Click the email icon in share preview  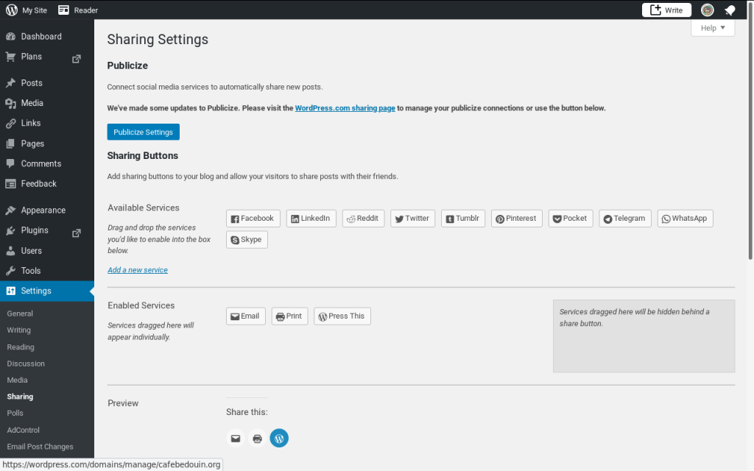click(236, 439)
